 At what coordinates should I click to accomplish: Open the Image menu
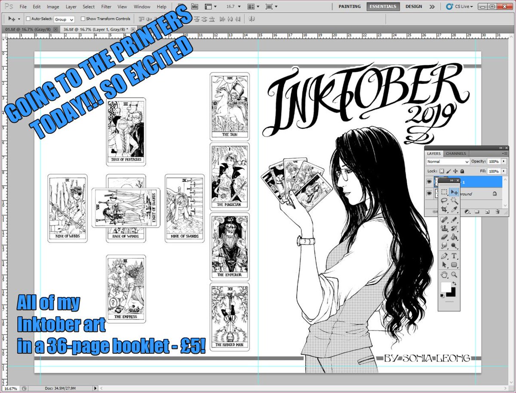53,6
